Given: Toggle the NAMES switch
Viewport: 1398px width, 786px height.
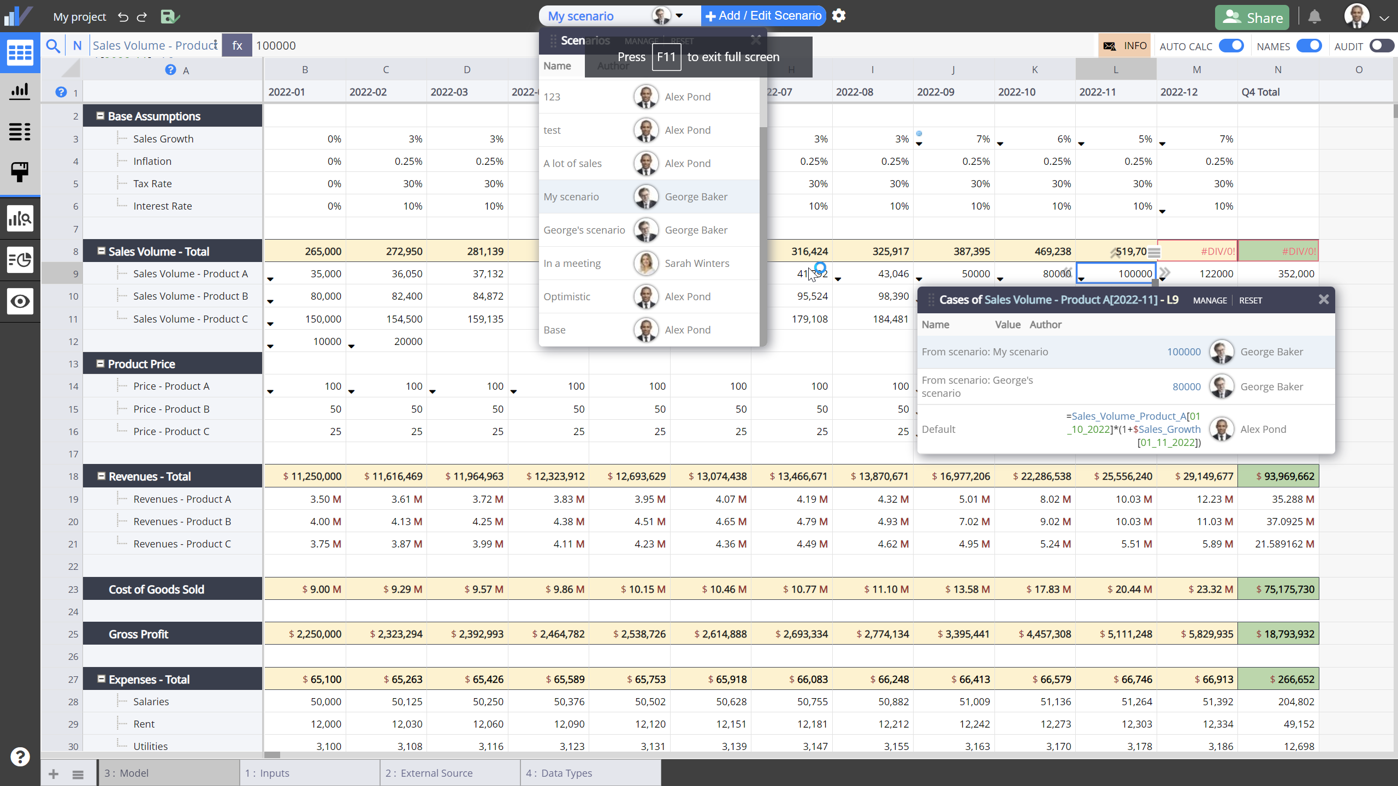Looking at the screenshot, I should pyautogui.click(x=1309, y=46).
